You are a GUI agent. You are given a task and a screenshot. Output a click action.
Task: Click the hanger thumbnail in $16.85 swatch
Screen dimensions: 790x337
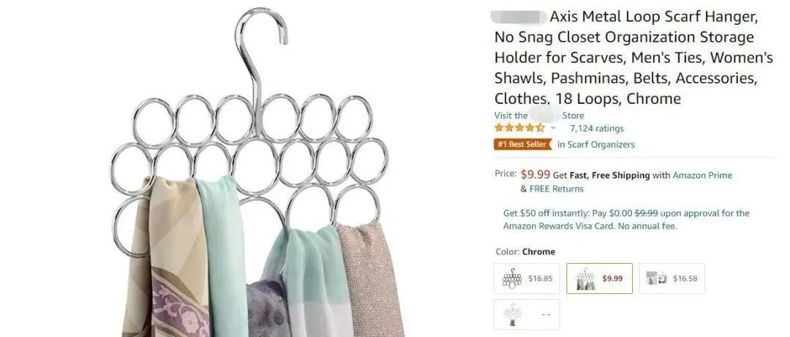click(x=511, y=278)
